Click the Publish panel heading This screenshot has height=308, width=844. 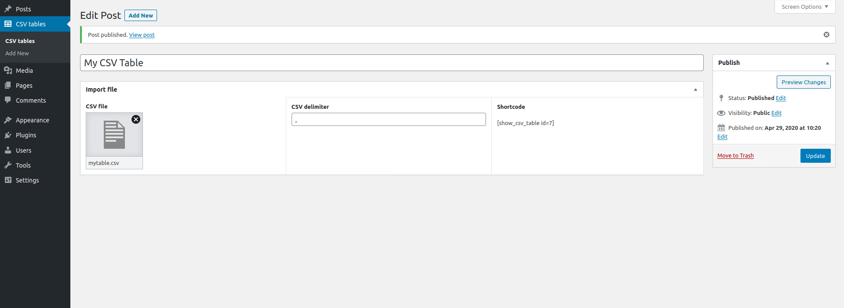[x=729, y=63]
